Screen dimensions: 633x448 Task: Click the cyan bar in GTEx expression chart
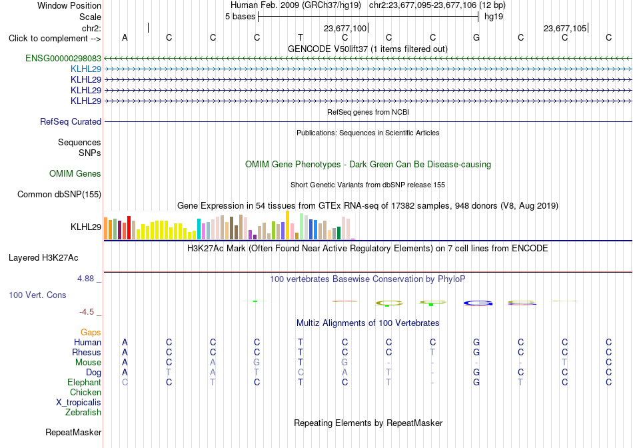click(199, 229)
